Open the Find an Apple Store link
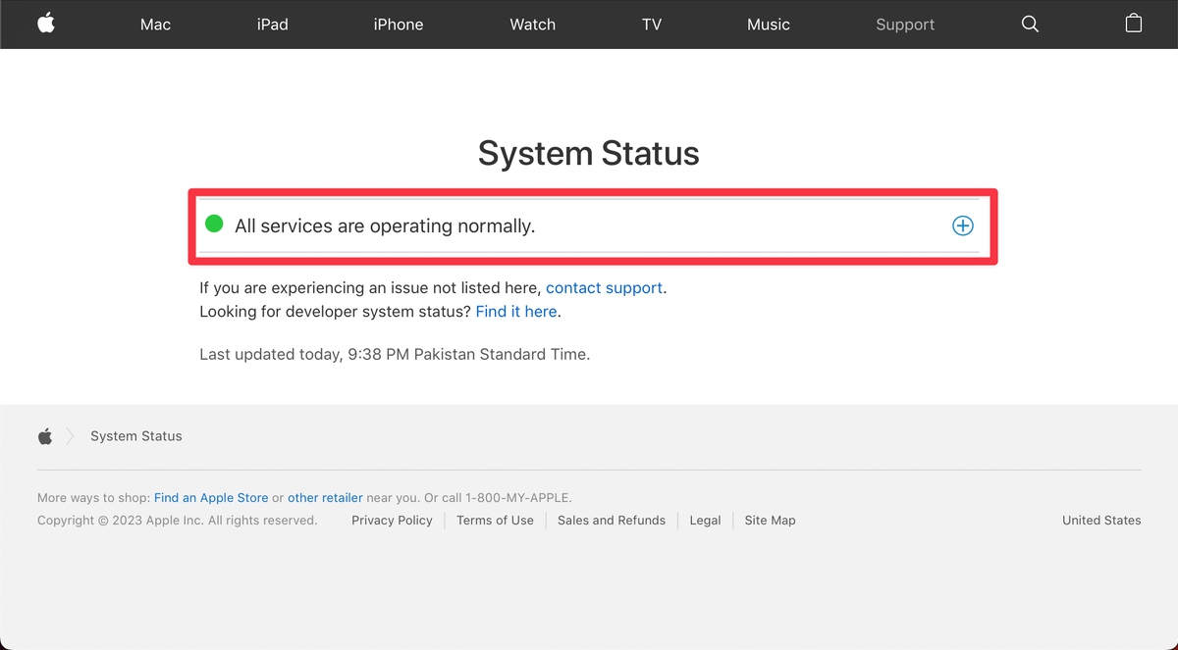Image resolution: width=1178 pixels, height=650 pixels. [x=210, y=497]
